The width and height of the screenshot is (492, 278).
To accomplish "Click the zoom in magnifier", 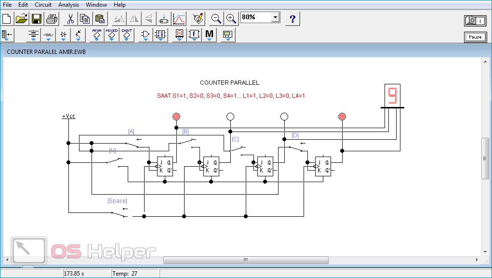I will point(232,19).
